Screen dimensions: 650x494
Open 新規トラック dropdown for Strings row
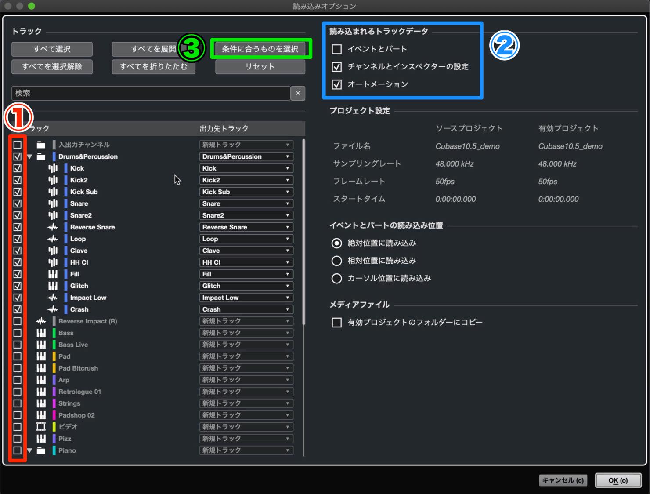pyautogui.click(x=246, y=403)
